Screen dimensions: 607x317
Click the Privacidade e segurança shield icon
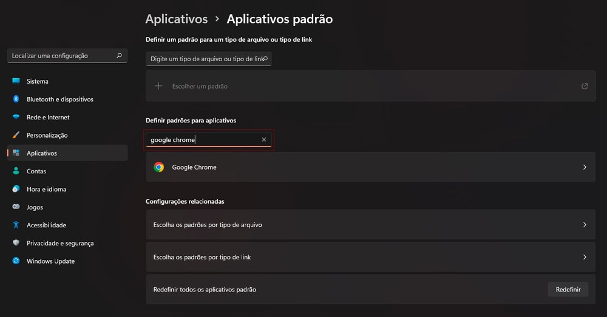(x=16, y=243)
